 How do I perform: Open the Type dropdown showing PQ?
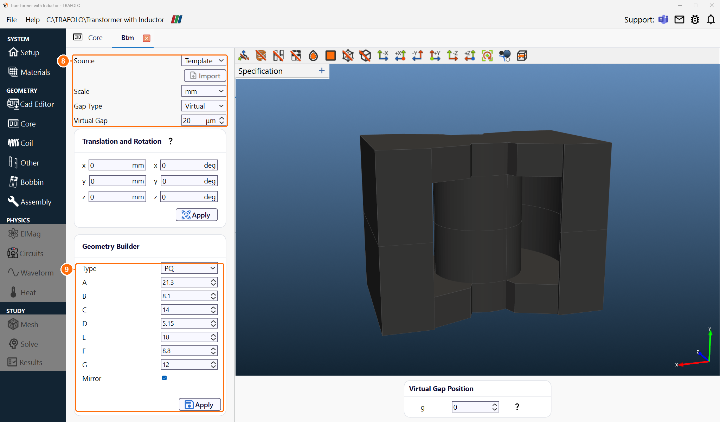(189, 268)
